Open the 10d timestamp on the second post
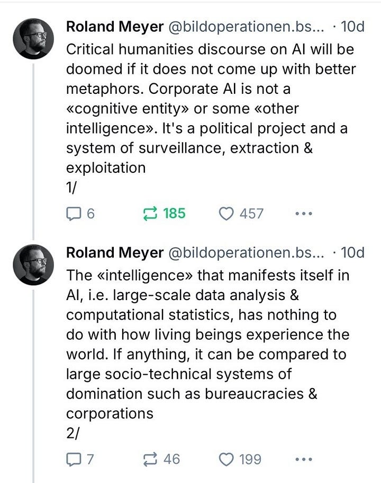The width and height of the screenshot is (381, 483). pos(353,253)
